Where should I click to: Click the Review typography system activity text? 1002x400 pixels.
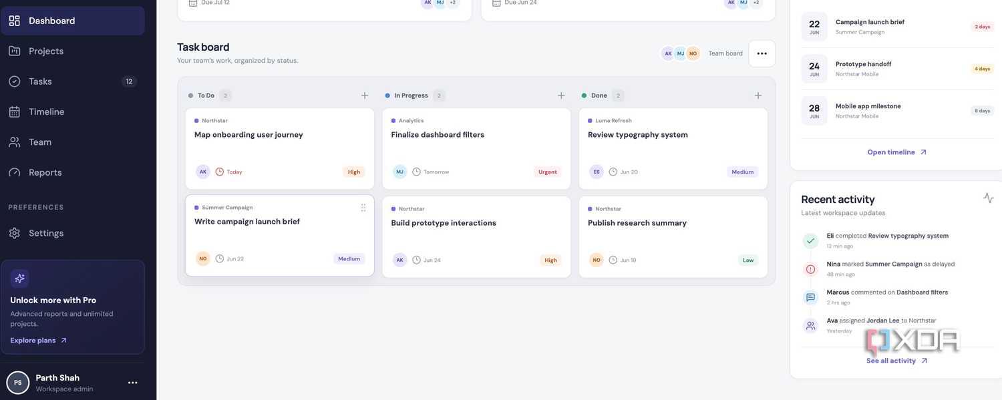click(887, 236)
